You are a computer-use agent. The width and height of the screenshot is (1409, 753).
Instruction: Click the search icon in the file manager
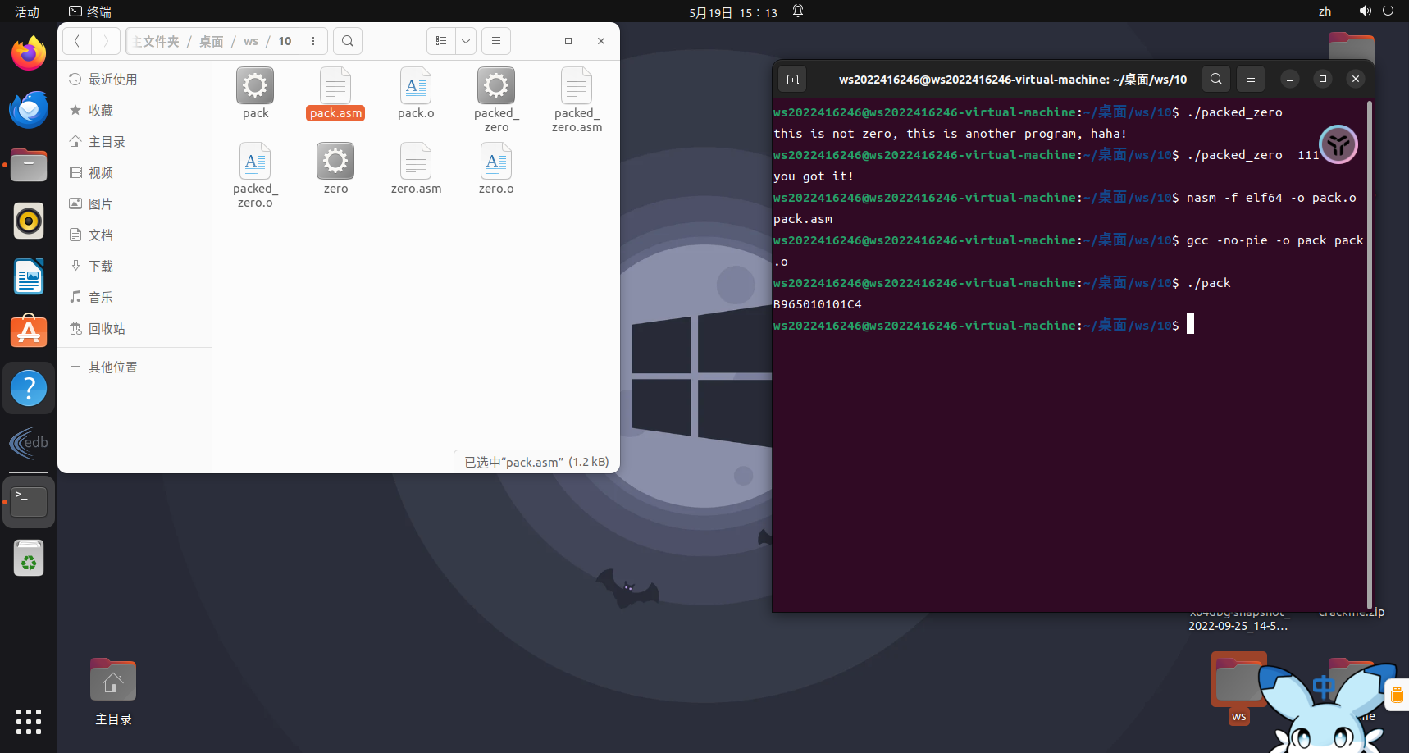coord(348,41)
